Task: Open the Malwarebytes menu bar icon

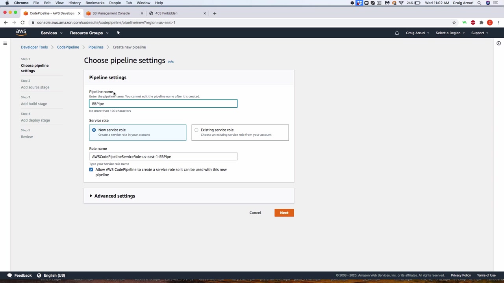Action: point(387,3)
